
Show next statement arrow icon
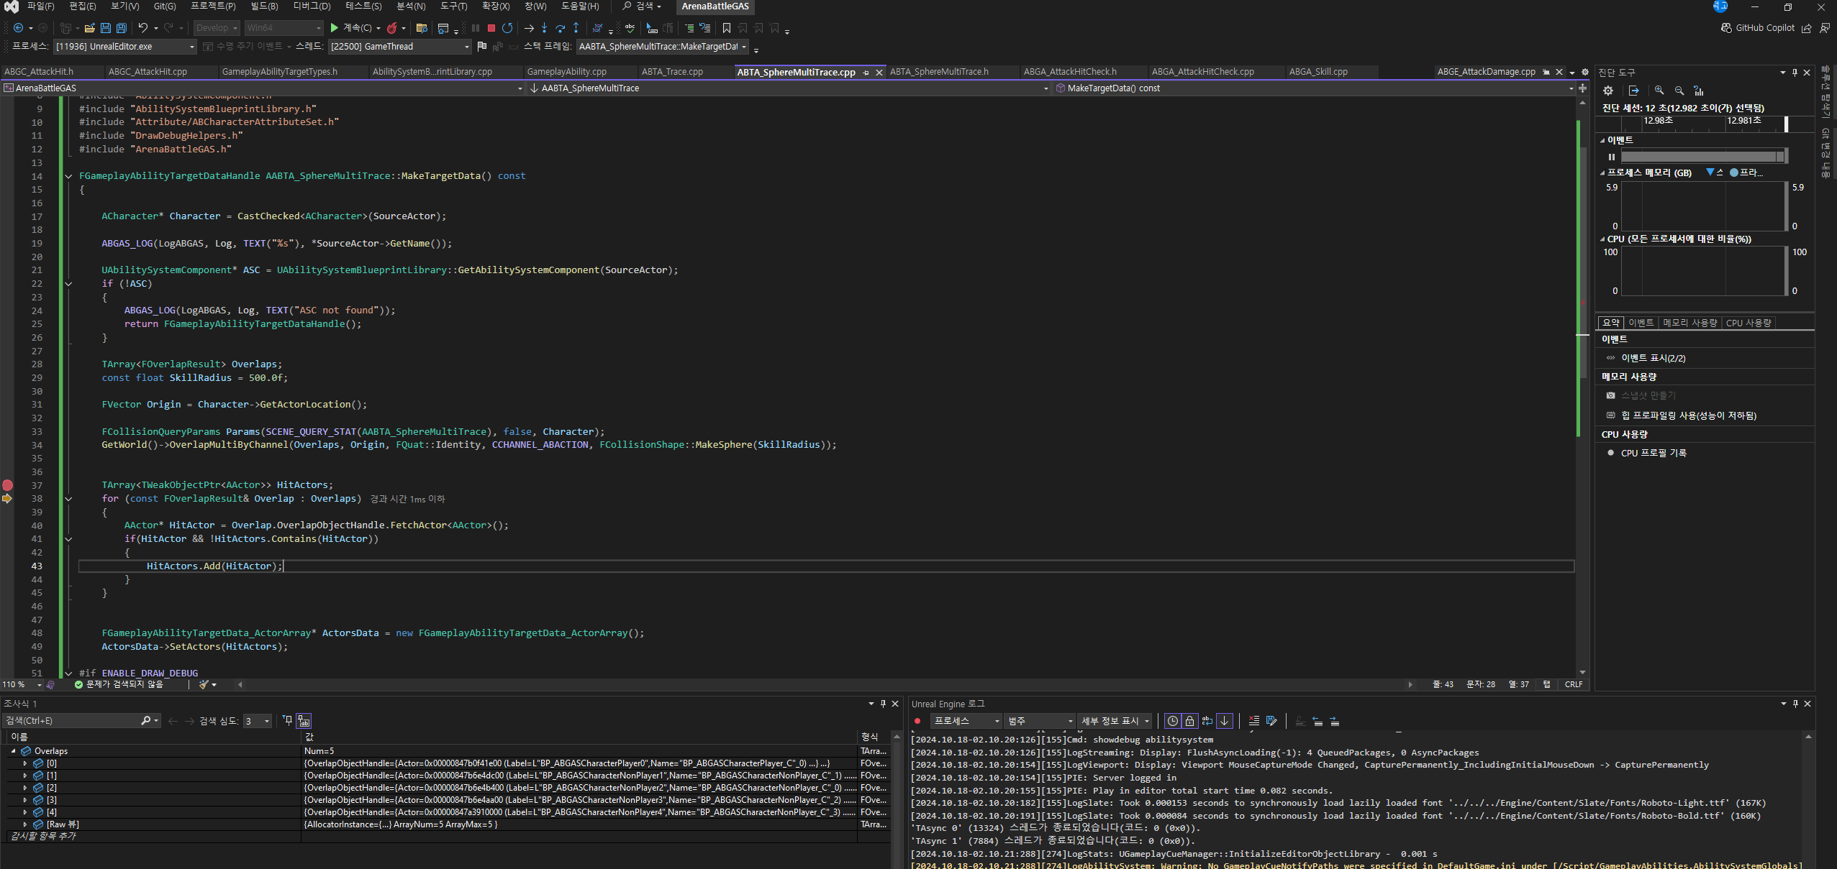[529, 28]
